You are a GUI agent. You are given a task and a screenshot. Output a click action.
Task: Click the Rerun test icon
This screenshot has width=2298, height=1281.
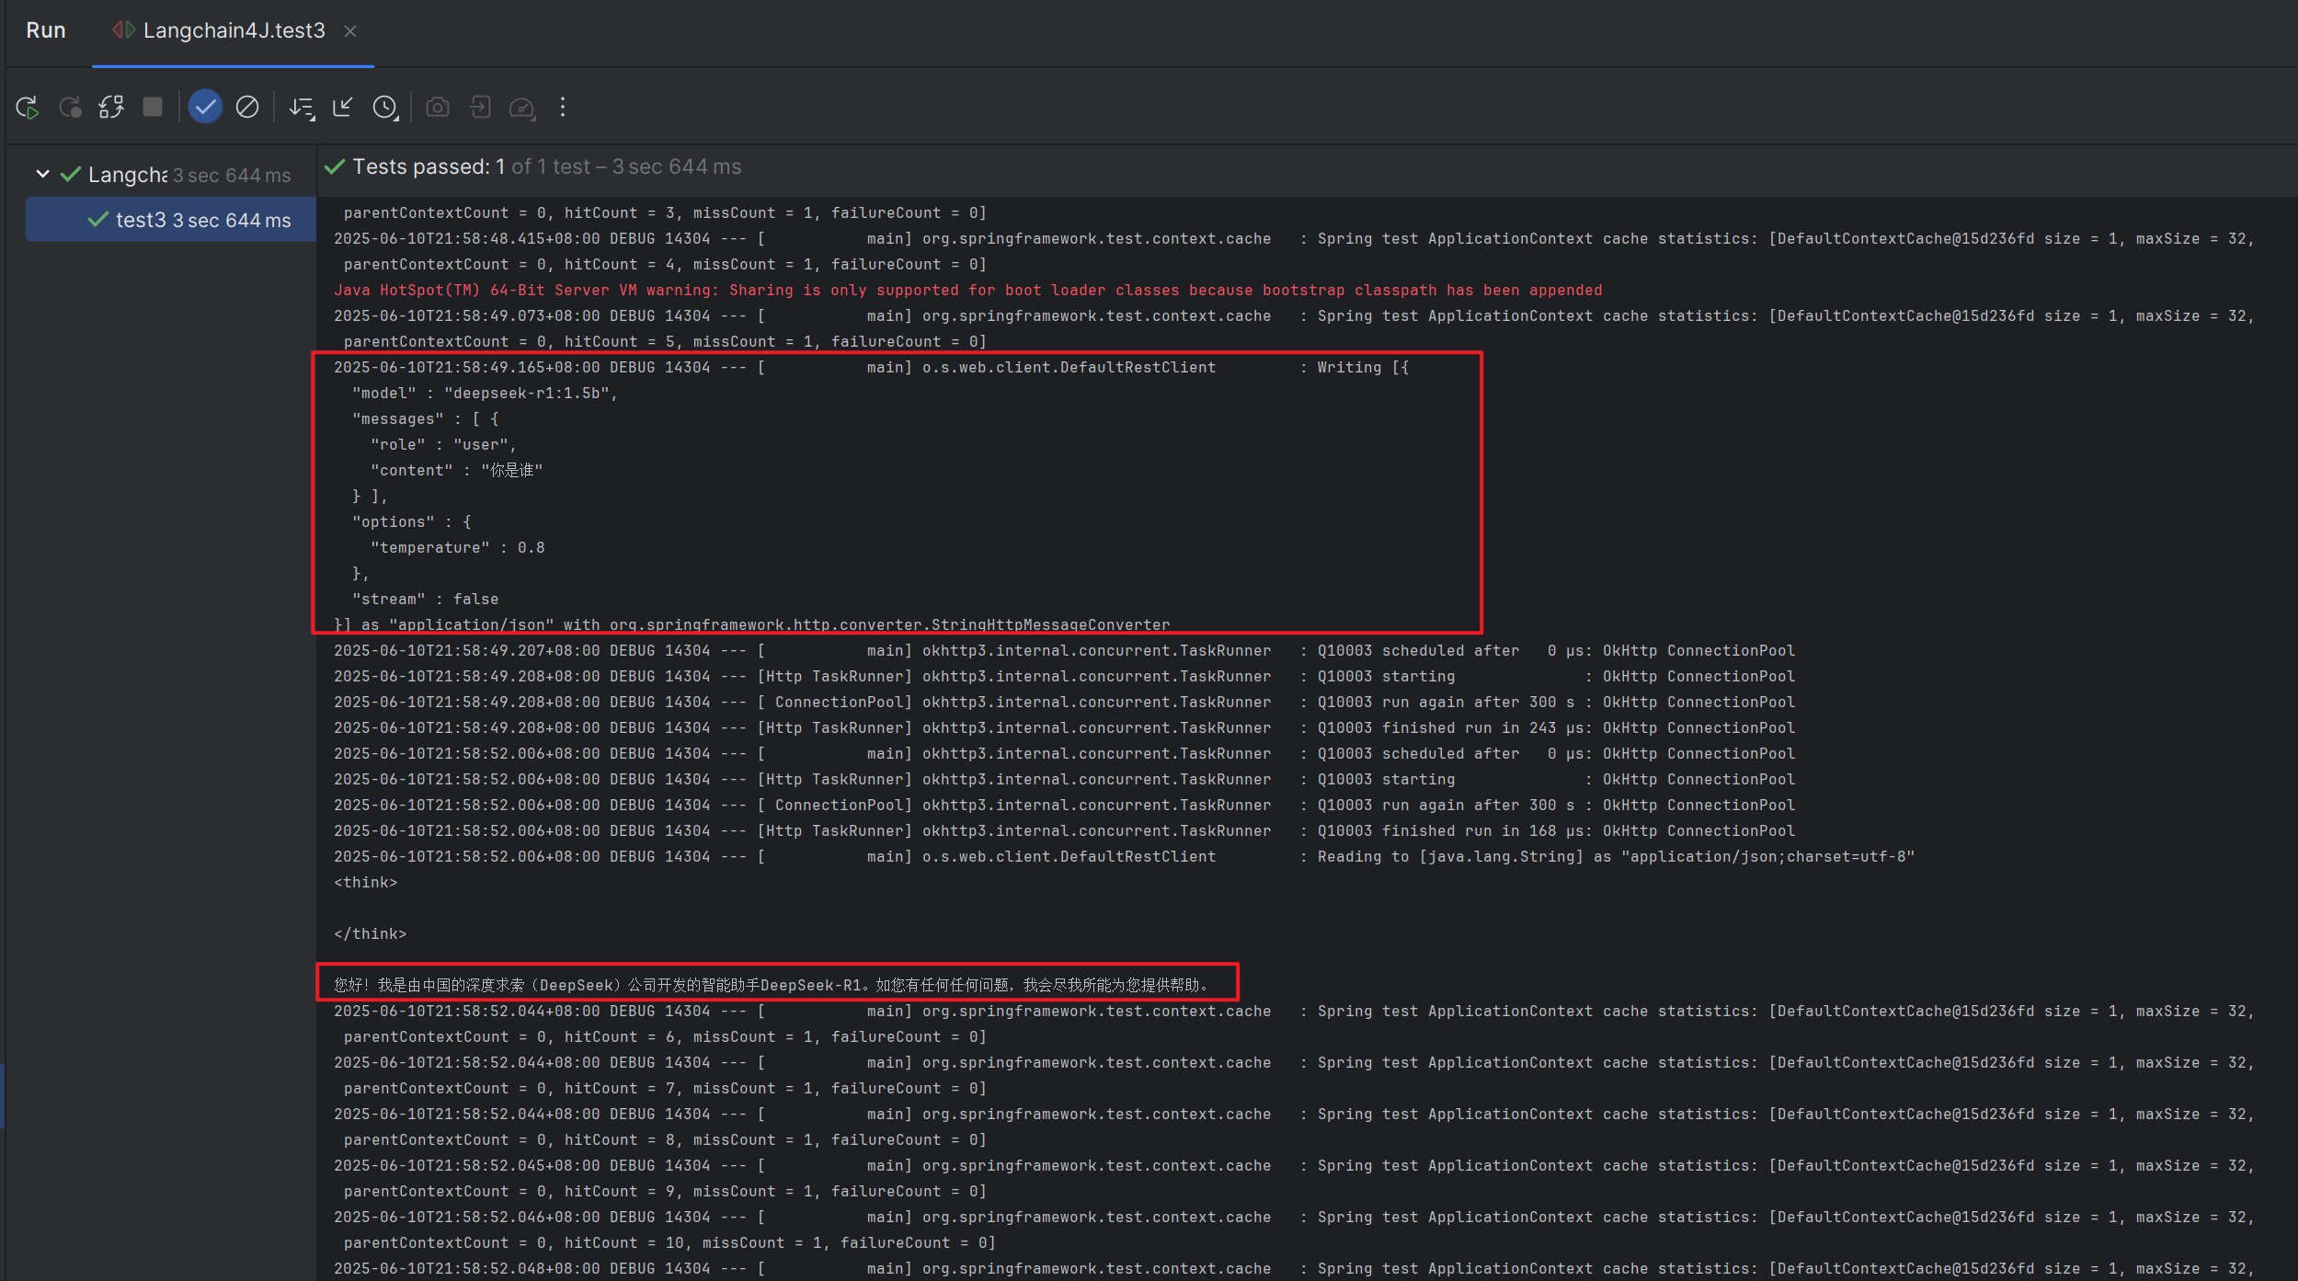tap(28, 108)
